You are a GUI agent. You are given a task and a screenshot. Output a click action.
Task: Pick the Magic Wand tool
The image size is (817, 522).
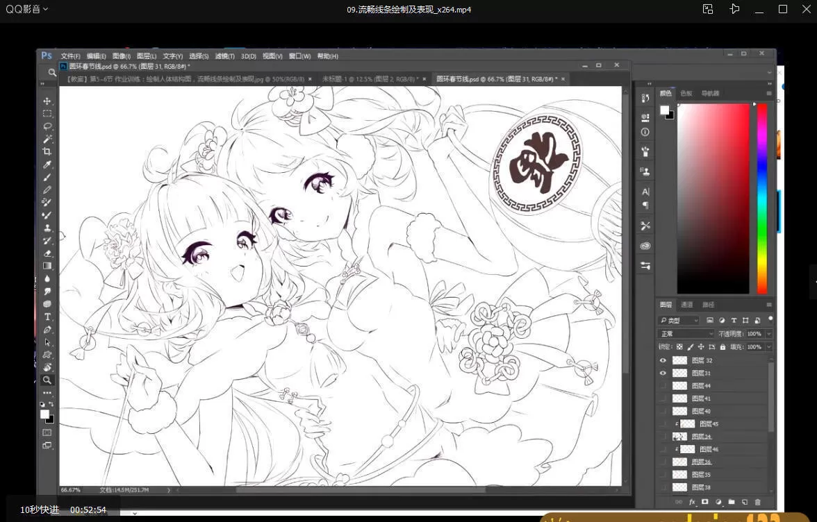click(x=47, y=139)
